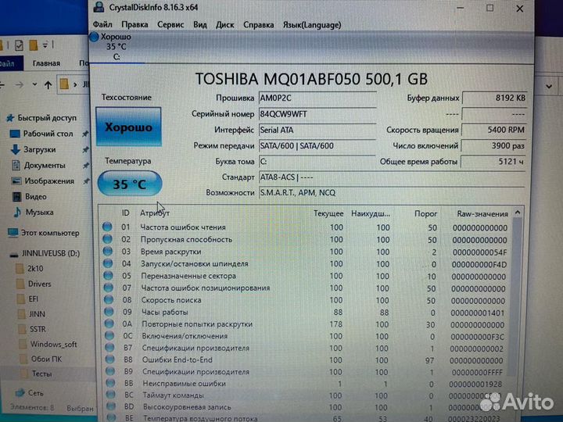
Task: Click the Текущее column header
Action: tap(328, 213)
